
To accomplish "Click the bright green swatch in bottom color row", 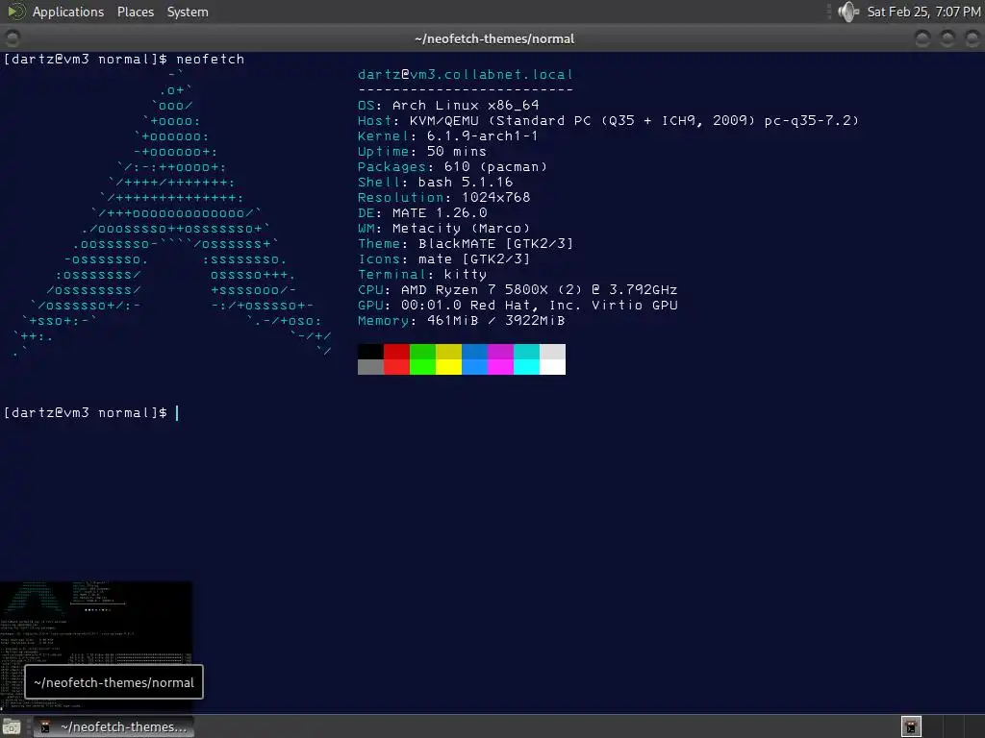I will pyautogui.click(x=423, y=367).
